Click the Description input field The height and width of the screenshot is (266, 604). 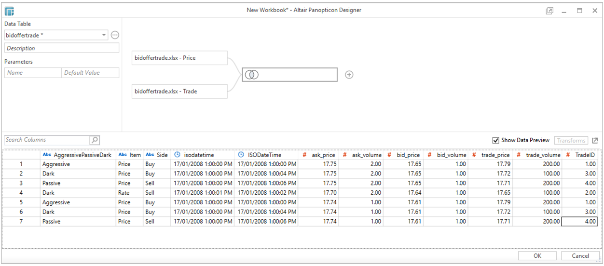pos(62,48)
